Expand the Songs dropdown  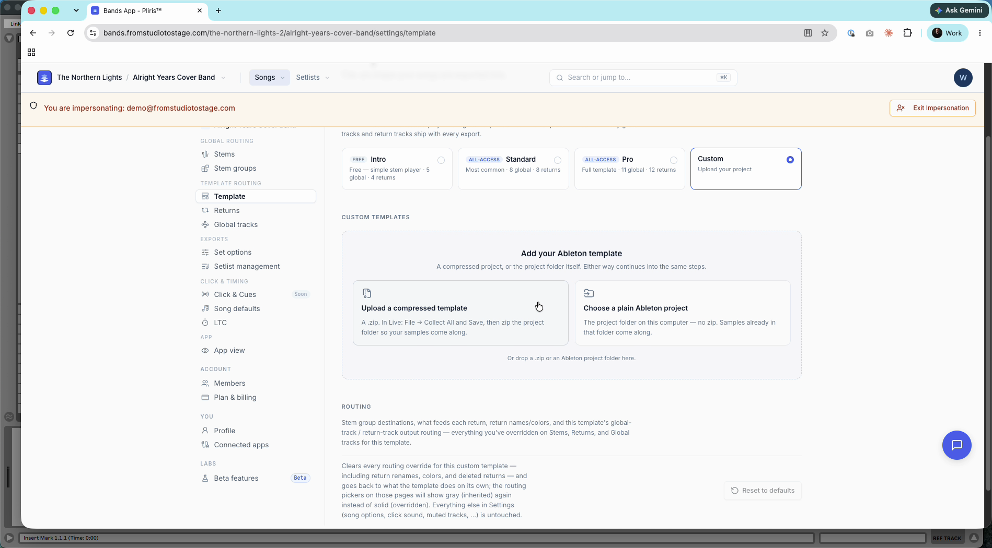coord(269,77)
